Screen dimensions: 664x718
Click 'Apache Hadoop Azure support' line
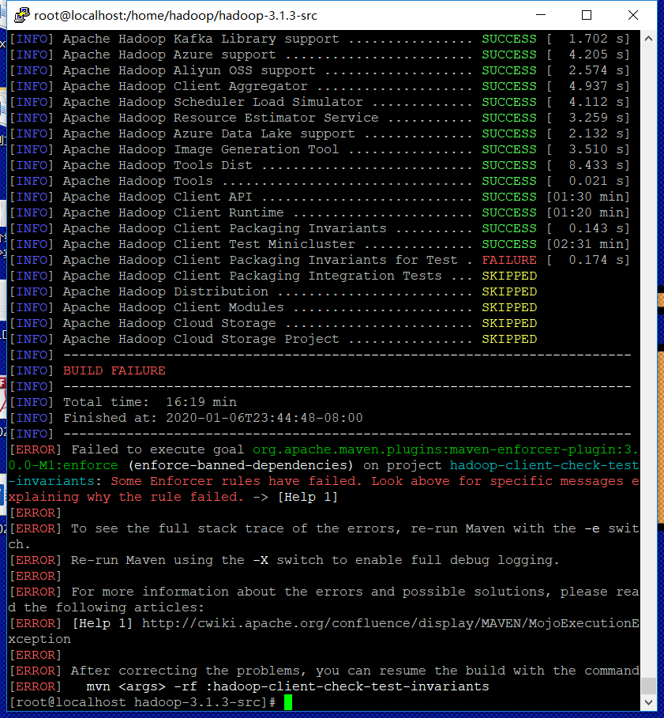pyautogui.click(x=320, y=55)
